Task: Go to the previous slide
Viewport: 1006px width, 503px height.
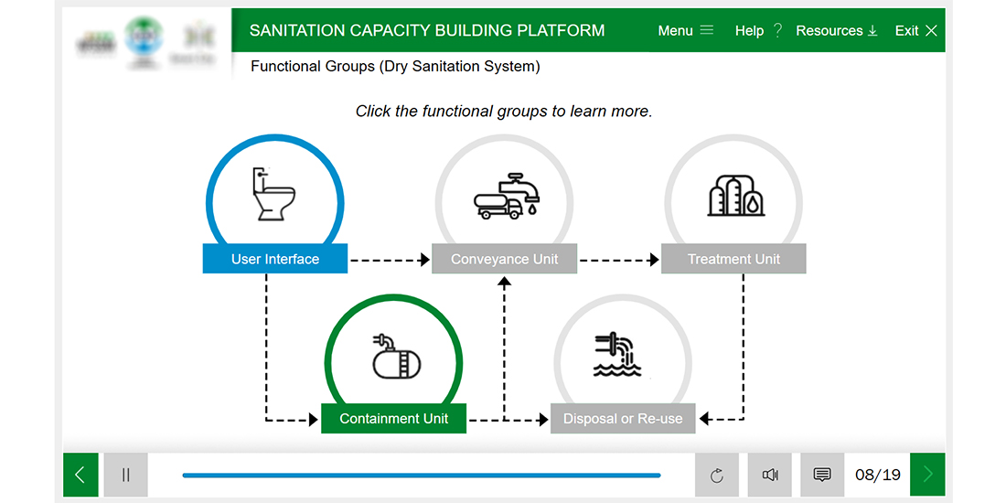Action: pyautogui.click(x=80, y=475)
